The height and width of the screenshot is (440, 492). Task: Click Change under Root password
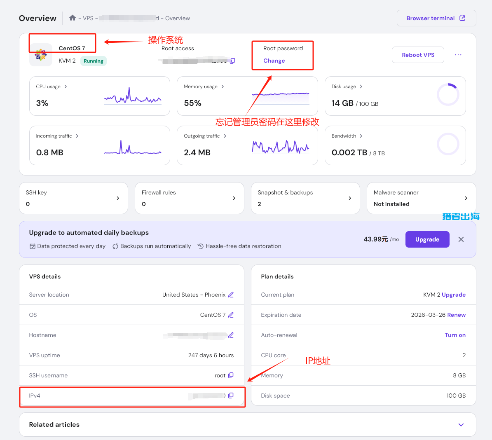274,61
